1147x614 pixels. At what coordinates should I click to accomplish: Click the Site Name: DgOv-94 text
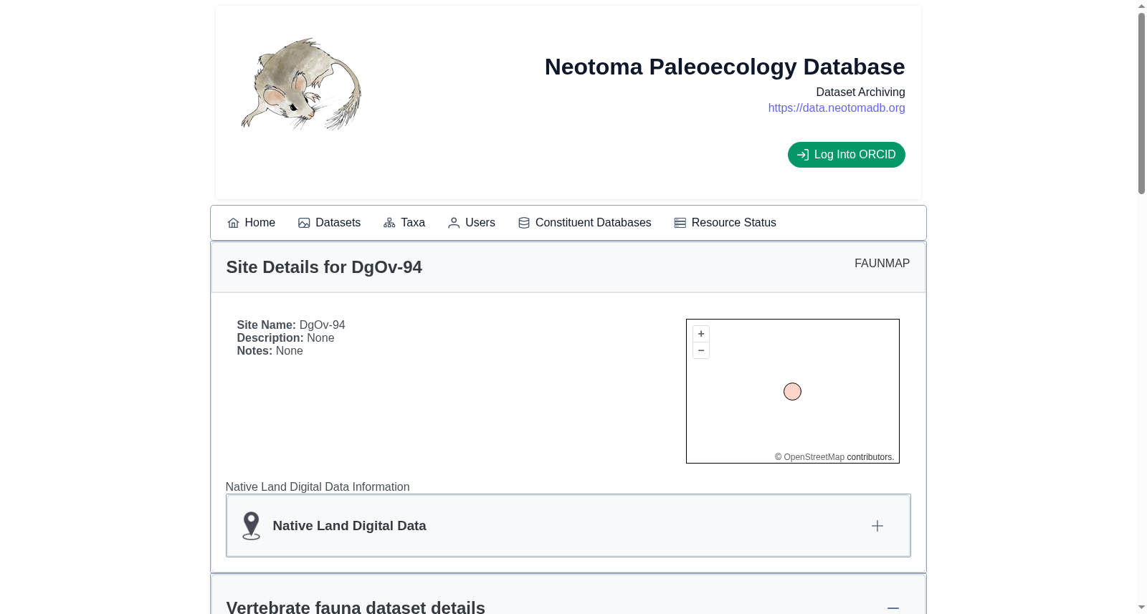coord(291,325)
